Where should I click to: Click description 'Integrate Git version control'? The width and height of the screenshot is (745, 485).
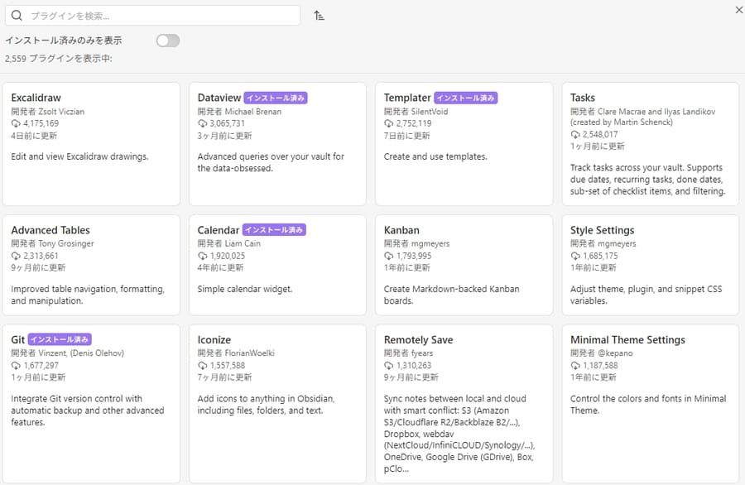88,411
